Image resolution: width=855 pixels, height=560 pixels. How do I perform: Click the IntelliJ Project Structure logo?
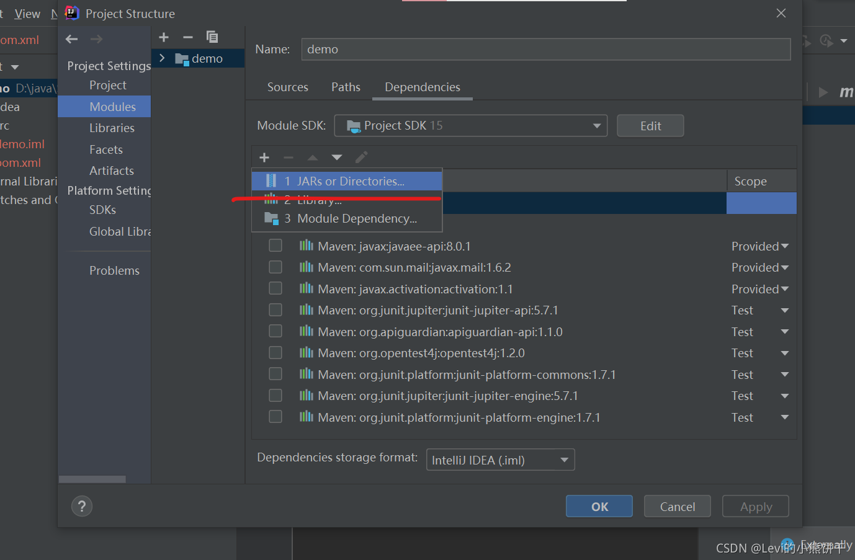pyautogui.click(x=72, y=13)
